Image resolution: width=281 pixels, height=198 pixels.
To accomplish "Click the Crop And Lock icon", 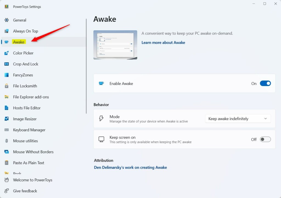I will point(7,64).
